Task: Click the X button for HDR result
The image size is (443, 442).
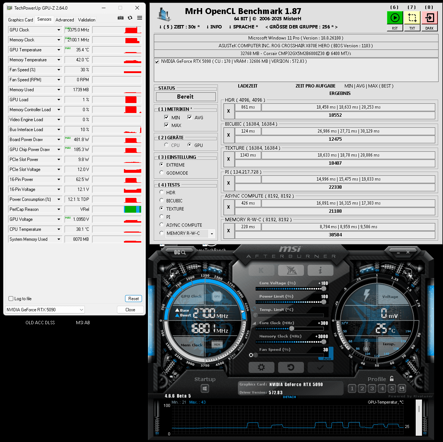Action: point(229,111)
